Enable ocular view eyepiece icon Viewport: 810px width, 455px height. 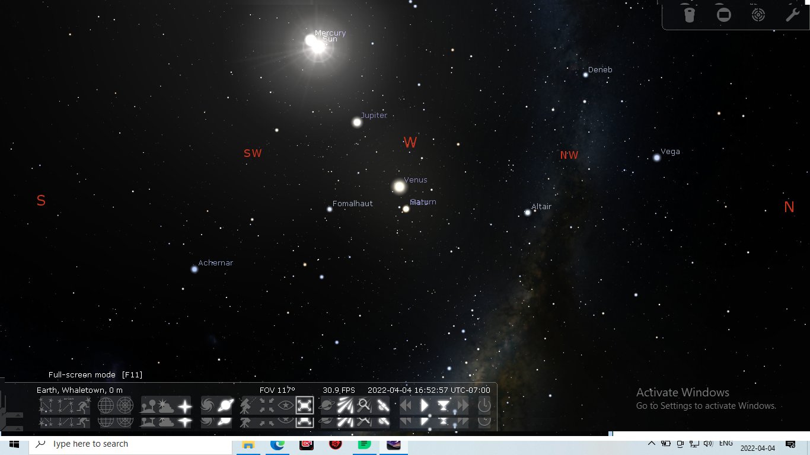[689, 15]
